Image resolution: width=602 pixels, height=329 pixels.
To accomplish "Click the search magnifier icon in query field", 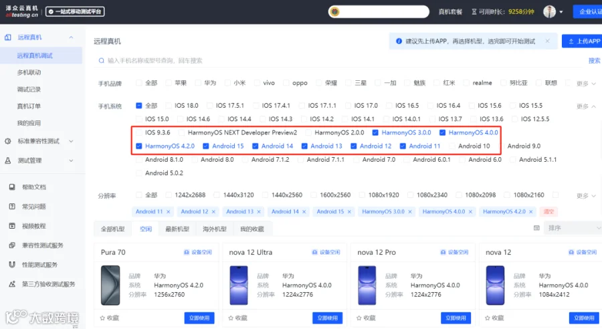I will [102, 61].
